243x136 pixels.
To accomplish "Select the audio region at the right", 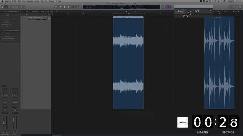I will coord(219,63).
